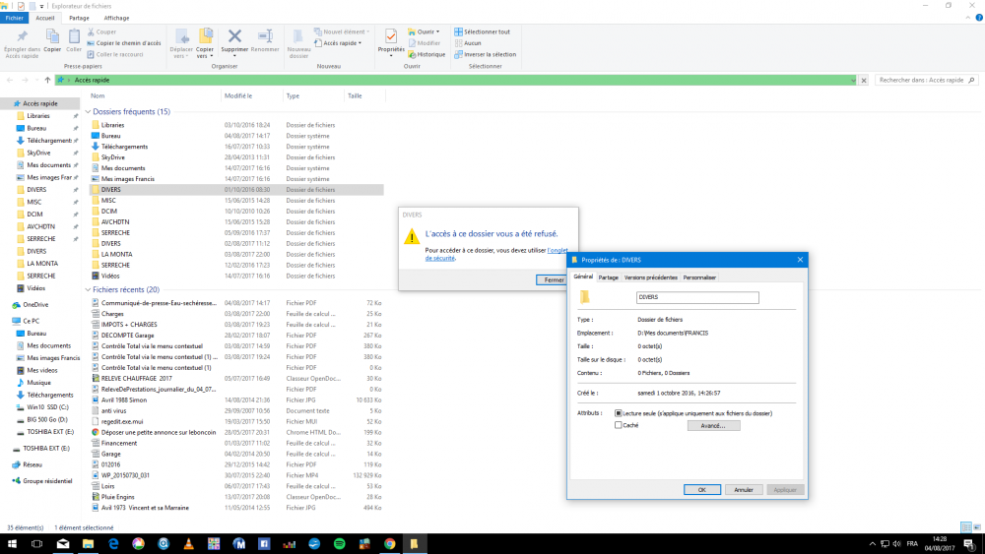Click the Historique ribbon command
The width and height of the screenshot is (985, 554).
[x=427, y=54]
